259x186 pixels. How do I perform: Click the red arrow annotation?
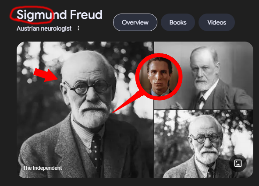[46, 75]
